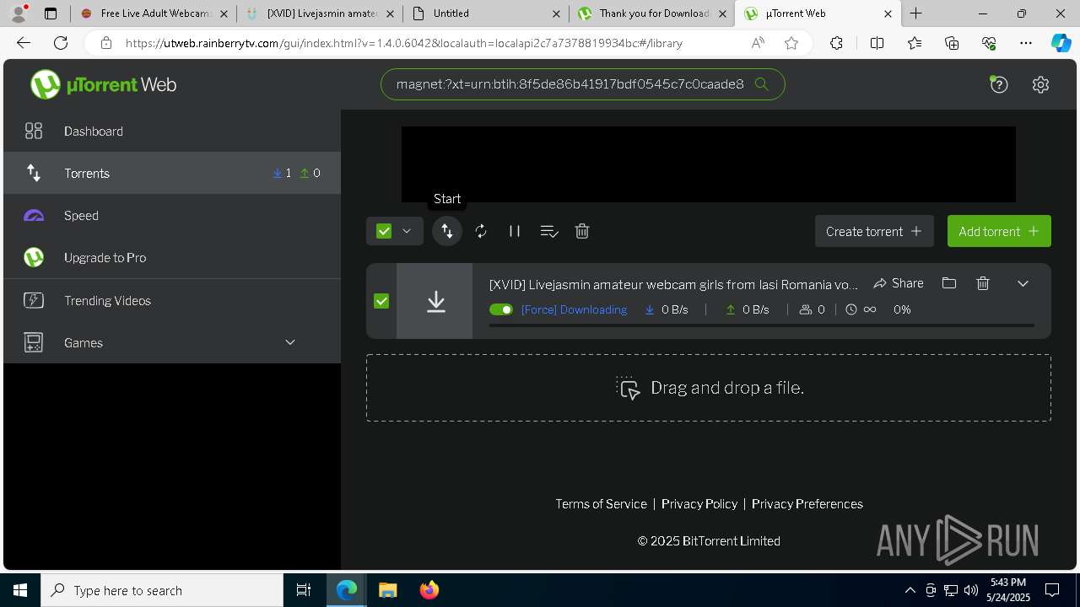Go to the Speed page

coord(172,215)
